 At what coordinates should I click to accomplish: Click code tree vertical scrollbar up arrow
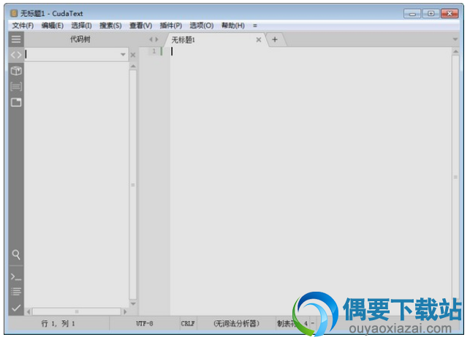[x=133, y=66]
